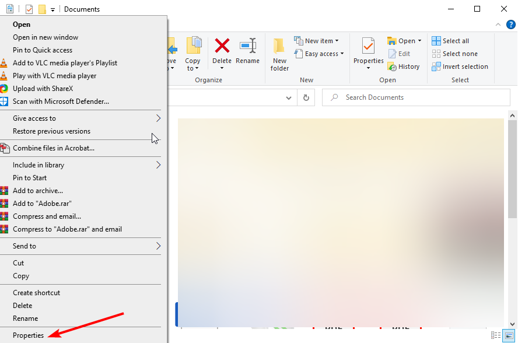
Task: Expand the Delete dropdown arrow
Action: click(x=222, y=68)
